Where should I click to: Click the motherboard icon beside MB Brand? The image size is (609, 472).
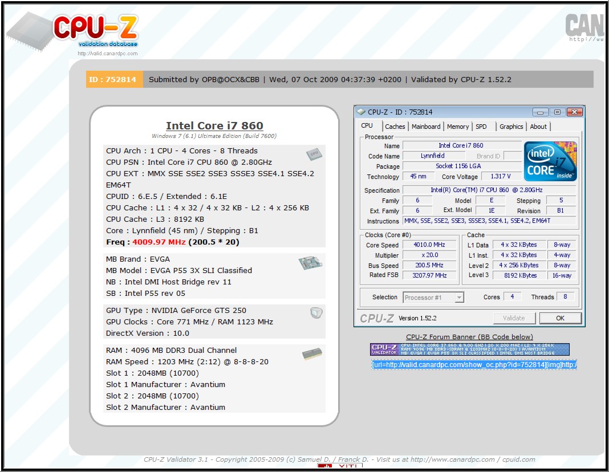tap(310, 263)
